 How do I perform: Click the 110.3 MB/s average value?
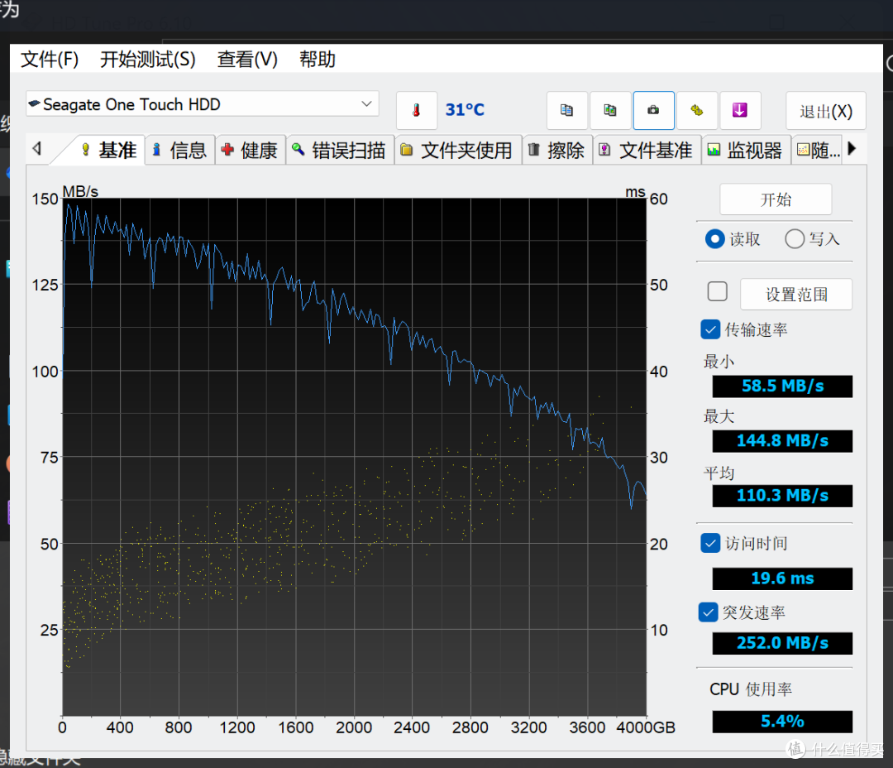pos(782,496)
